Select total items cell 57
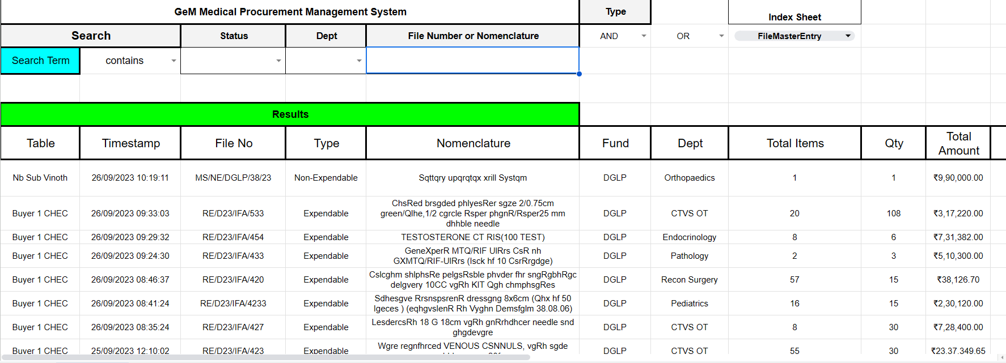1006x363 pixels. click(794, 280)
